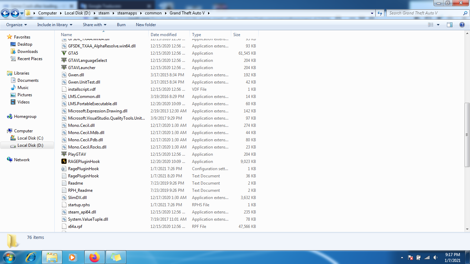Go to common in the address breadcrumb
The height and width of the screenshot is (264, 470).
pyautogui.click(x=153, y=13)
